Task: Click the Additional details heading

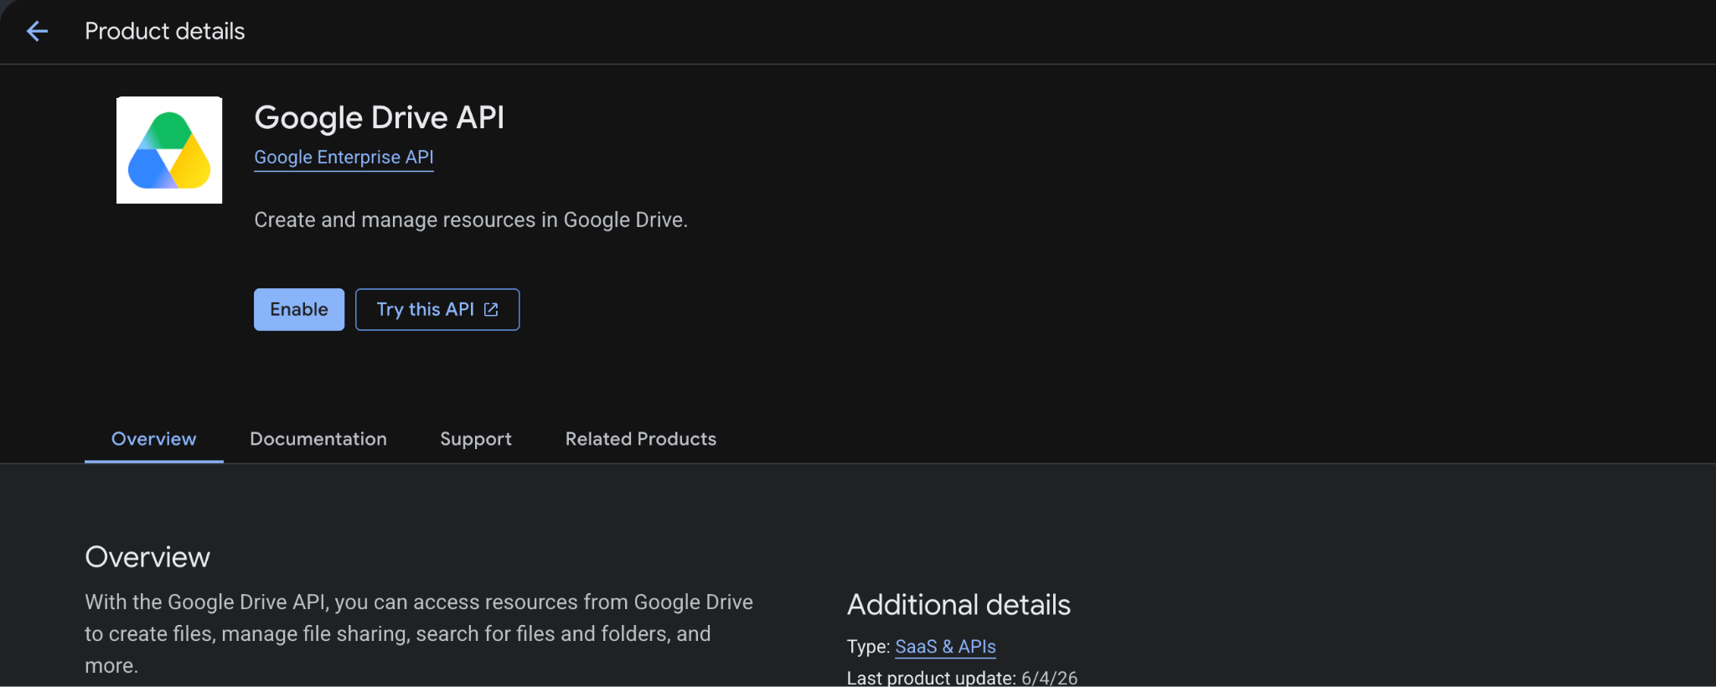Action: [x=959, y=605]
